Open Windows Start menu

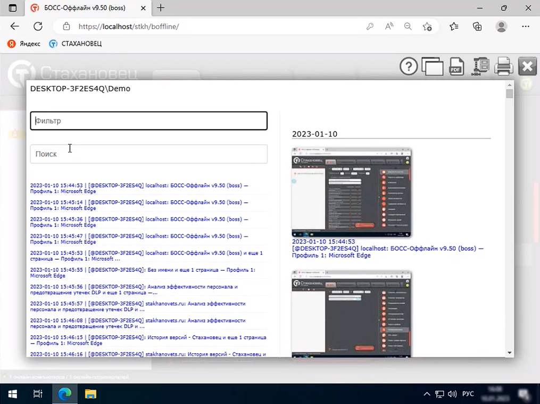(13, 394)
